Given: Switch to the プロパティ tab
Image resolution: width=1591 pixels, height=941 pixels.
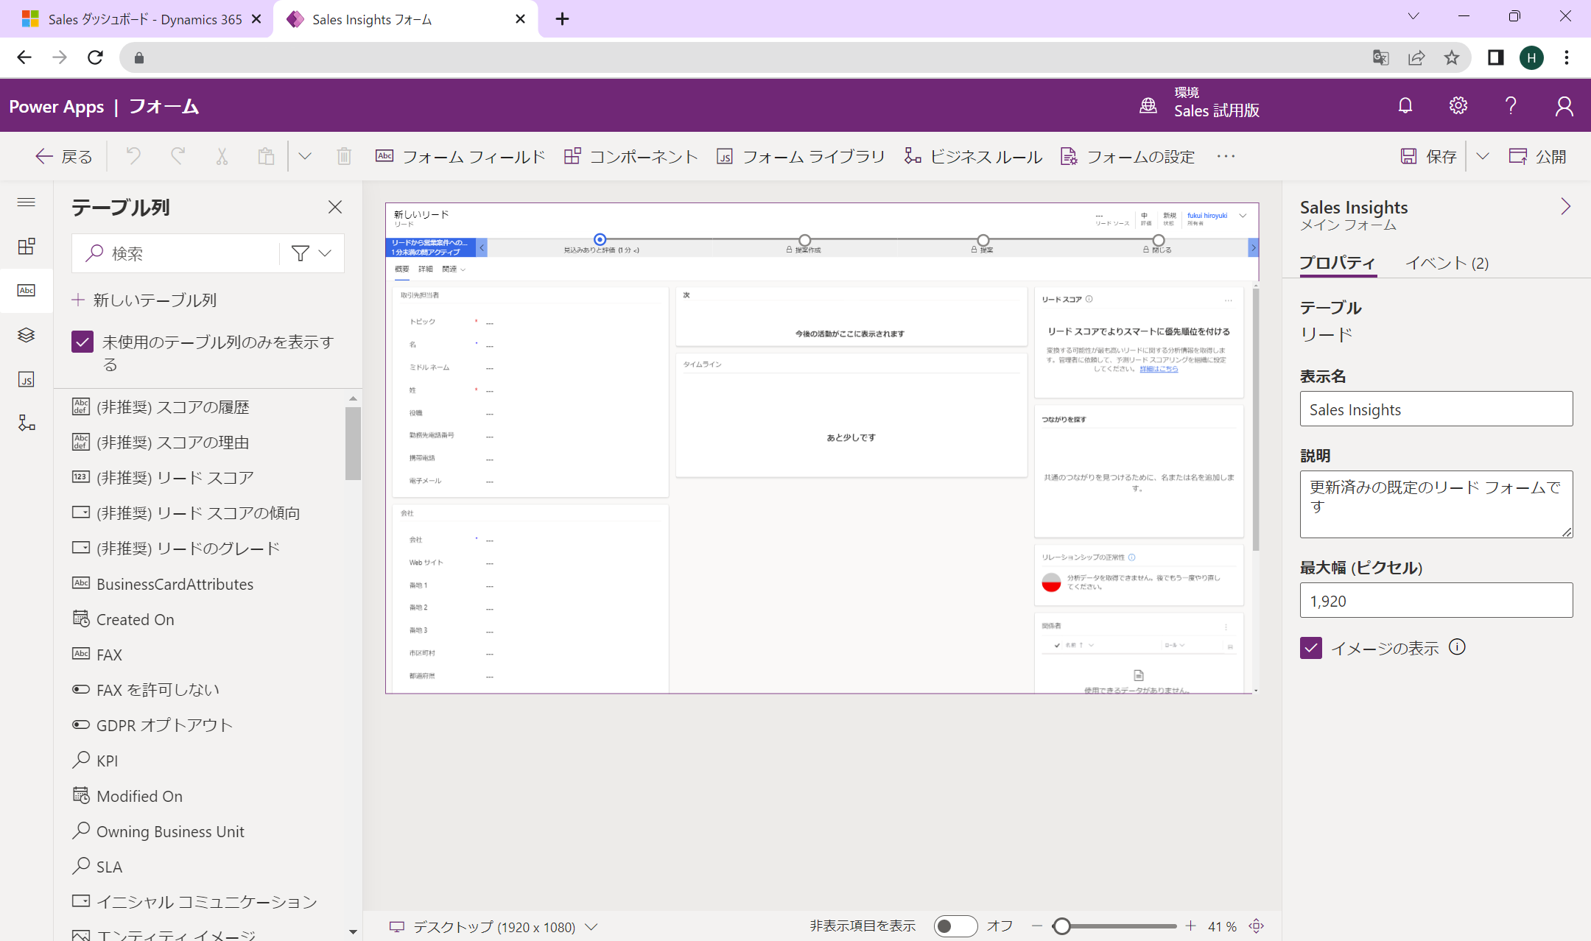Looking at the screenshot, I should (x=1338, y=264).
